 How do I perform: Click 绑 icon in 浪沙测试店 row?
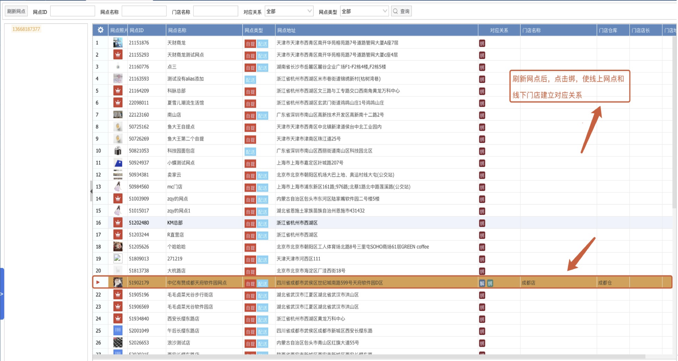click(482, 343)
